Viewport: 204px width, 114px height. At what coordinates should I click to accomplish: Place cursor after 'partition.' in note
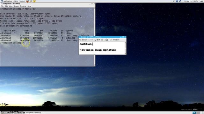92,44
